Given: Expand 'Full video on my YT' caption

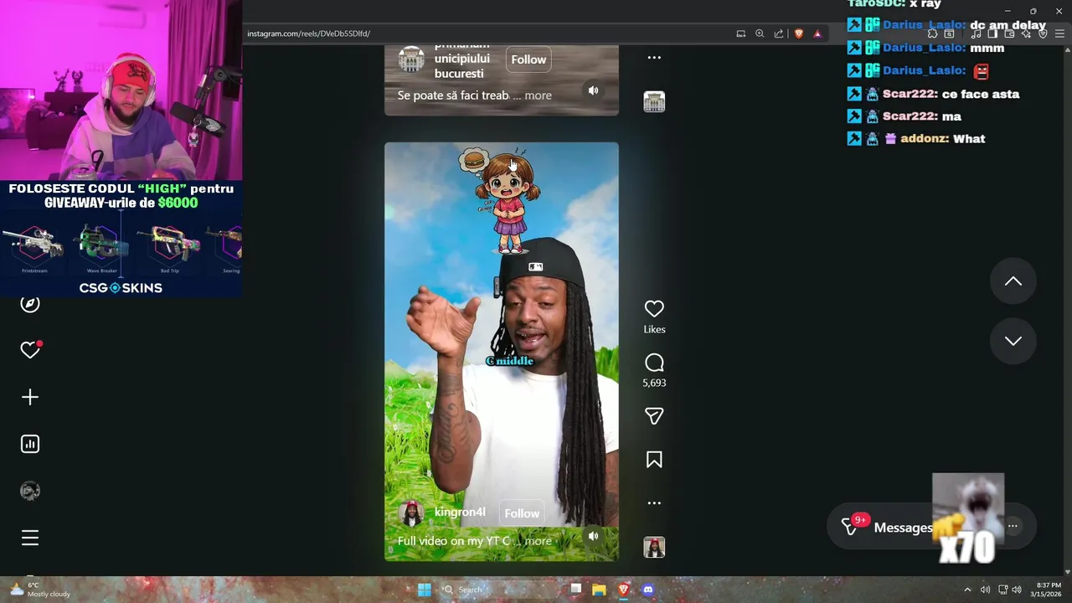Looking at the screenshot, I should click(538, 541).
